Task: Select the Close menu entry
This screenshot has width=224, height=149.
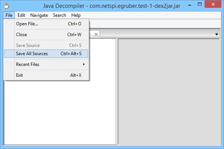Action: (22, 35)
